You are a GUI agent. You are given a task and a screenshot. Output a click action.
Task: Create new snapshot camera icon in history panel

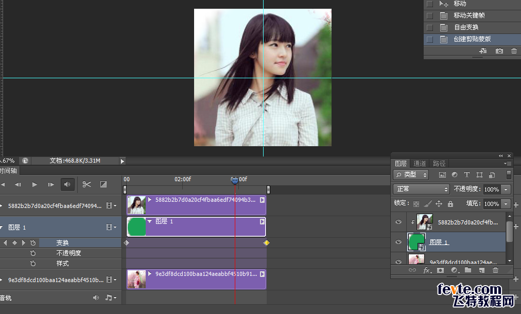pos(499,51)
